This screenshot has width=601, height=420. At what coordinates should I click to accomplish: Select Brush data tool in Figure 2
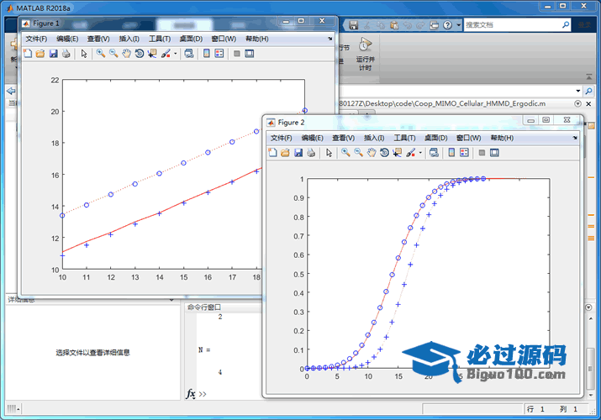410,153
